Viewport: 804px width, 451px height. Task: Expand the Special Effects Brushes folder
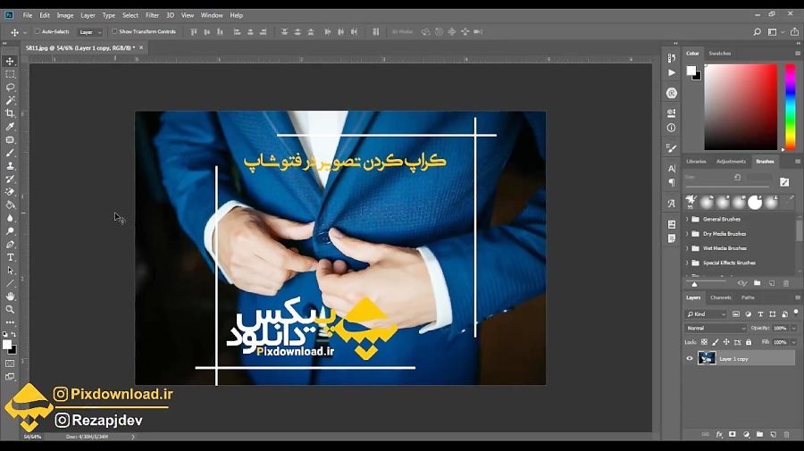coord(687,263)
